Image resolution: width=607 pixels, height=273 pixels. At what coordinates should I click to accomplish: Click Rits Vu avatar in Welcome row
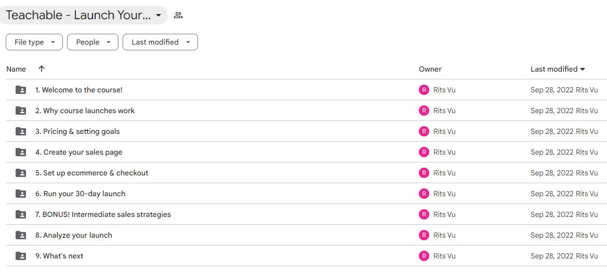[424, 90]
